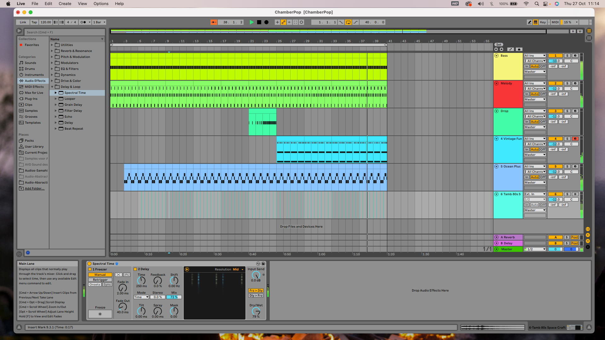Open the Resolution Mid dropdown
The height and width of the screenshot is (340, 605).
pos(238,269)
